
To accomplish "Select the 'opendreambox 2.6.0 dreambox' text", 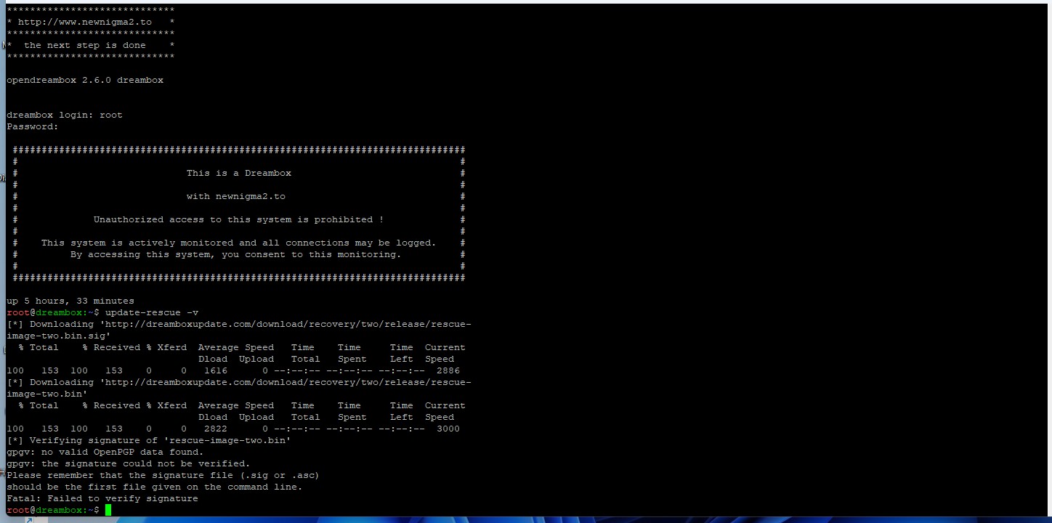I will [x=85, y=80].
